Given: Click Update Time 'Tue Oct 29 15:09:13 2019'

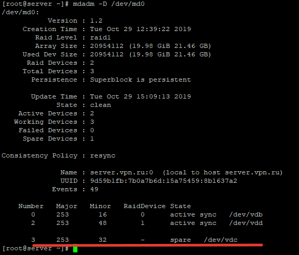Looking at the screenshot, I should tap(141, 96).
